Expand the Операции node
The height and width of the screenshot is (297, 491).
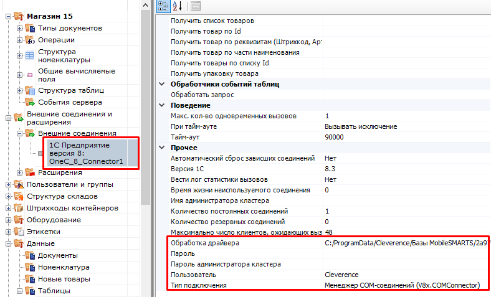click(20, 40)
